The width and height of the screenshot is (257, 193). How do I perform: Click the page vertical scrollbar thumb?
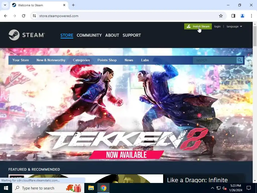click(255, 36)
